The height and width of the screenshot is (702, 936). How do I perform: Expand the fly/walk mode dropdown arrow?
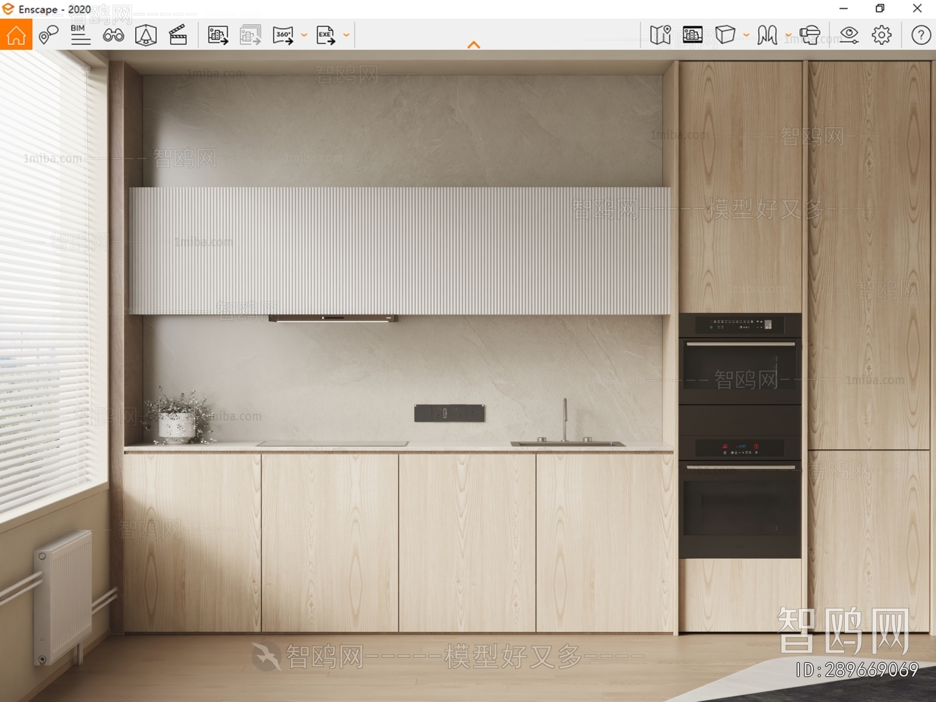point(789,35)
